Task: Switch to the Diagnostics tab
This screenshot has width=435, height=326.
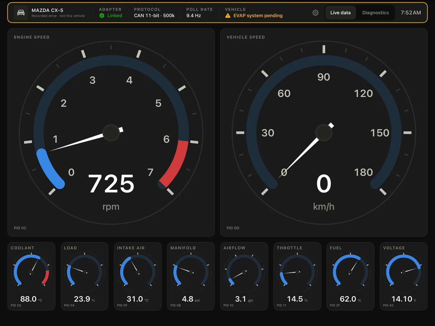Action: click(x=375, y=13)
